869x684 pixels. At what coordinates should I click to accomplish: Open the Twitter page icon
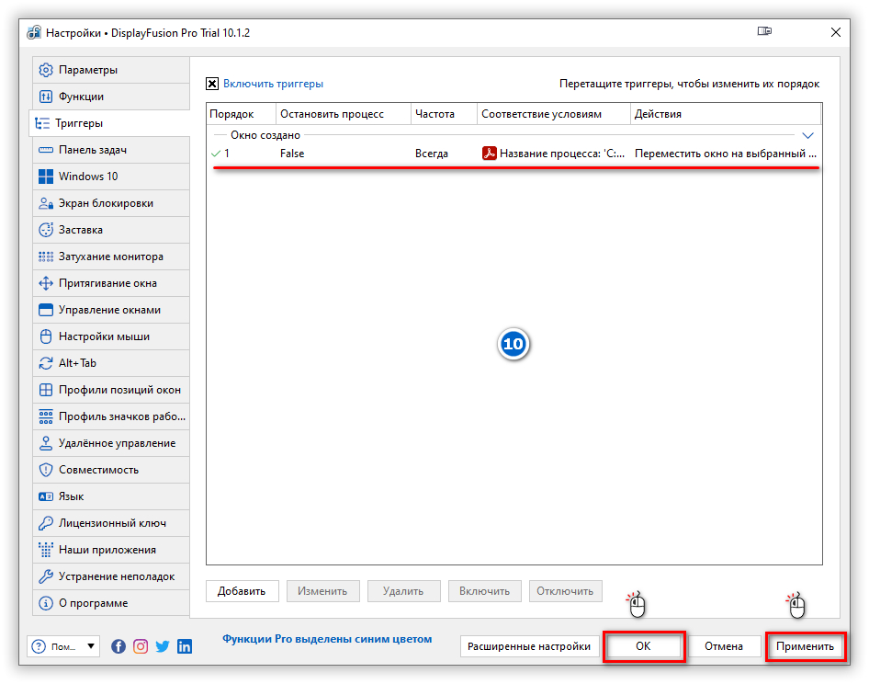click(x=163, y=646)
